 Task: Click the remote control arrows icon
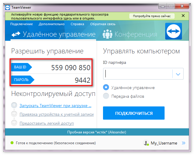(x=16, y=34)
